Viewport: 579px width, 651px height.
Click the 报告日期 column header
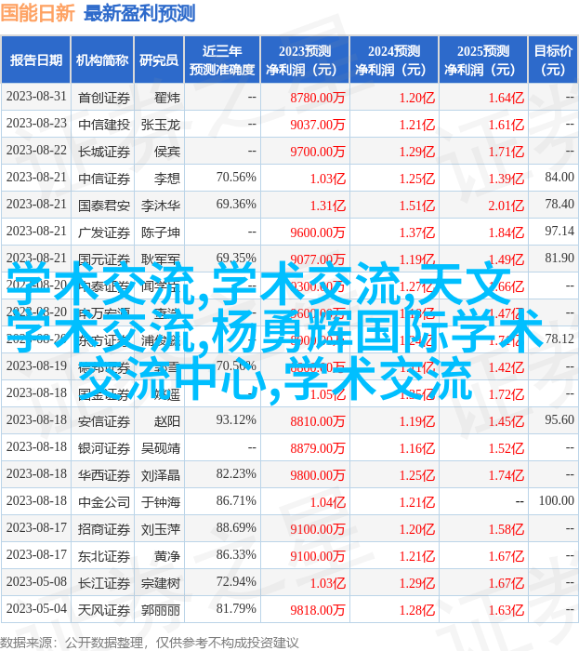(36, 60)
